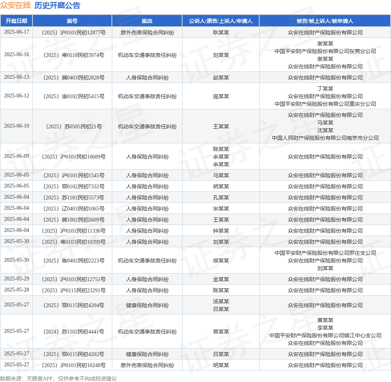Click plaintiff 马某某 in the 沪0101民初1545号 row
Viewport: 391px width, 382px height.
pos(221,175)
